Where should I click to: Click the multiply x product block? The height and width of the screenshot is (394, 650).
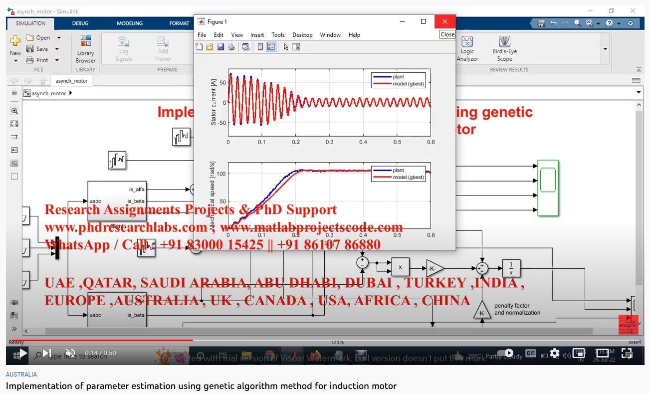pyautogui.click(x=400, y=268)
